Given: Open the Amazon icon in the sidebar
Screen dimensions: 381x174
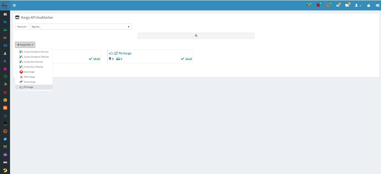Looking at the screenshot, I should point(5,123).
